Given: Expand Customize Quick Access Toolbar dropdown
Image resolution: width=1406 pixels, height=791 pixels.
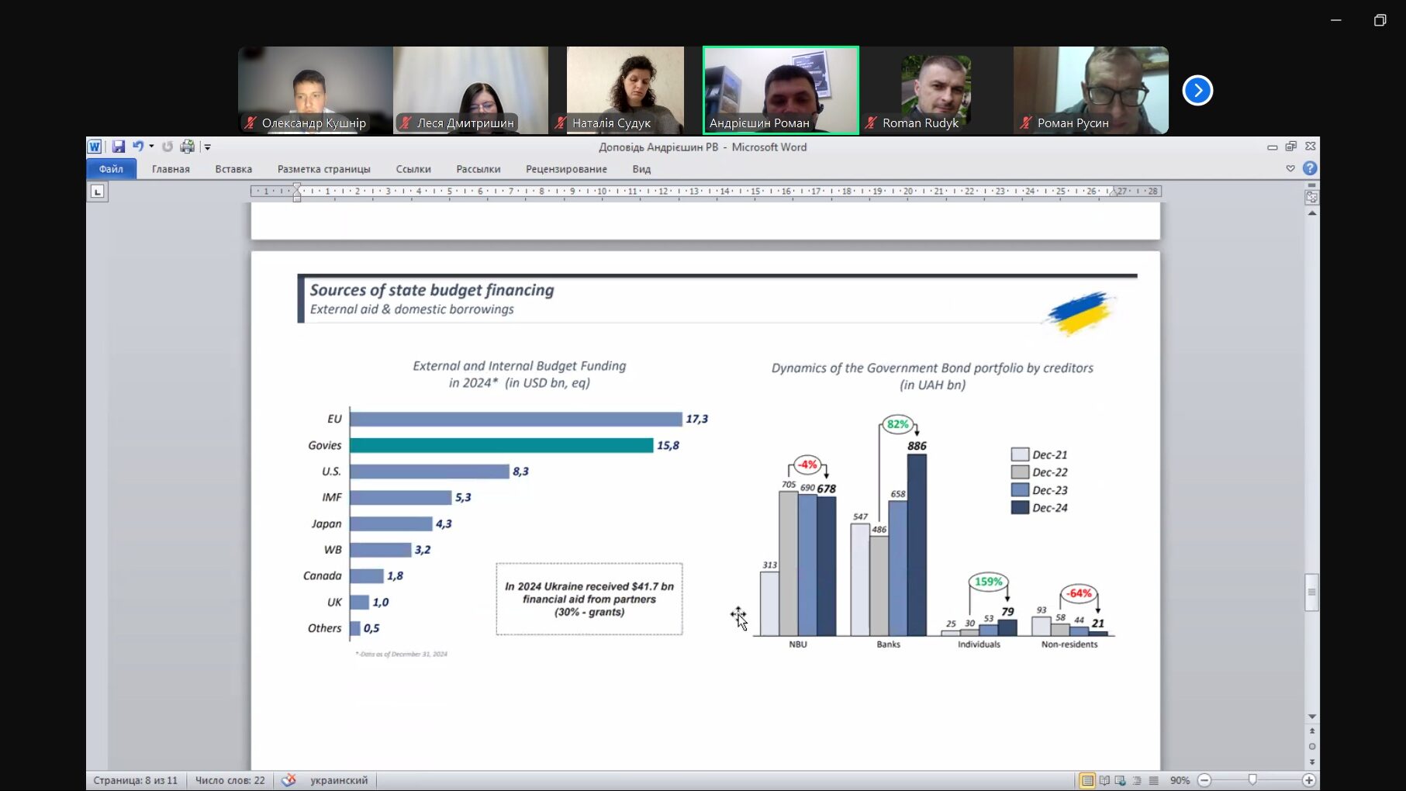Looking at the screenshot, I should point(207,147).
